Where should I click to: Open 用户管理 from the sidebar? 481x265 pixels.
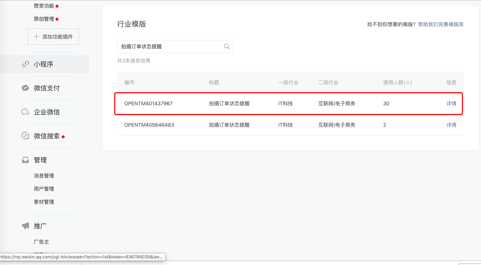tap(44, 188)
